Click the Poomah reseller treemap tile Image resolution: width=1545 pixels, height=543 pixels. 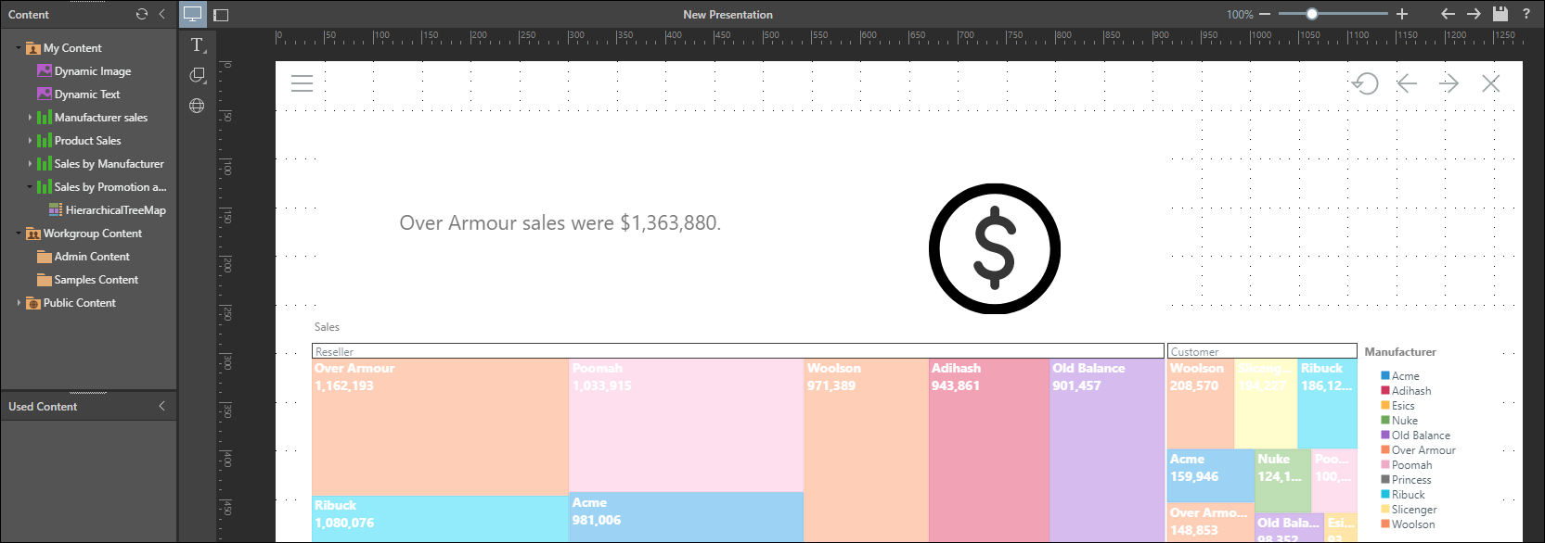(x=687, y=425)
